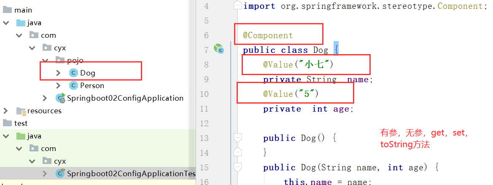Fold the import block on line 4
Image resolution: width=493 pixels, height=185 pixels.
(x=238, y=6)
